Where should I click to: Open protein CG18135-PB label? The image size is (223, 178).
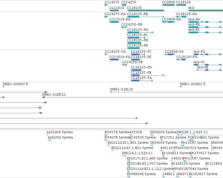pos(141,73)
